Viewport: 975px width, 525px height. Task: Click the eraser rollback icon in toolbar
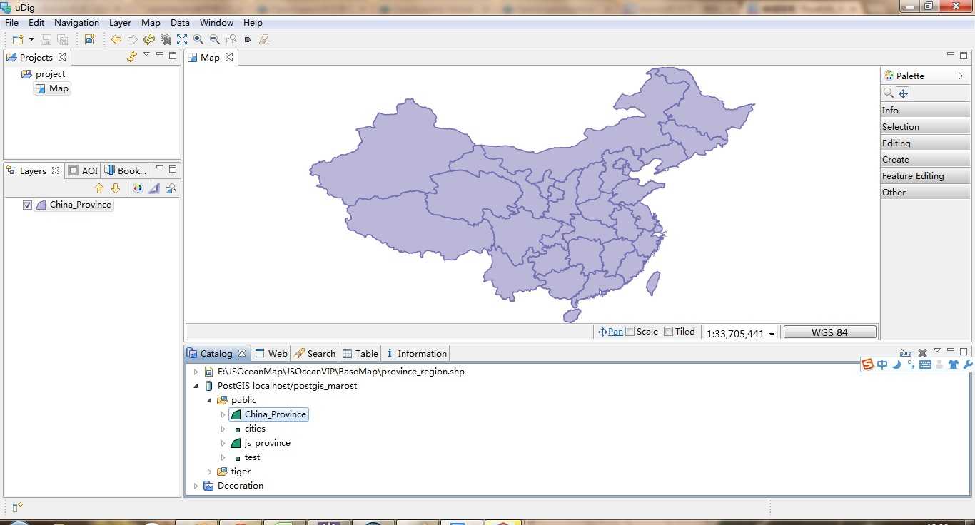[264, 39]
